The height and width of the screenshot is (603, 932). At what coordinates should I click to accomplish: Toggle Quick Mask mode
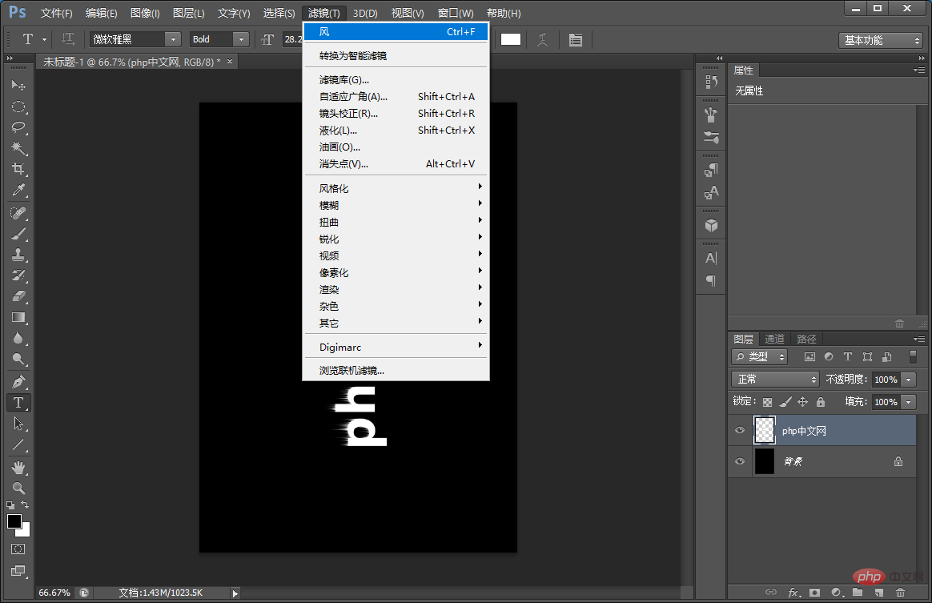pos(18,549)
